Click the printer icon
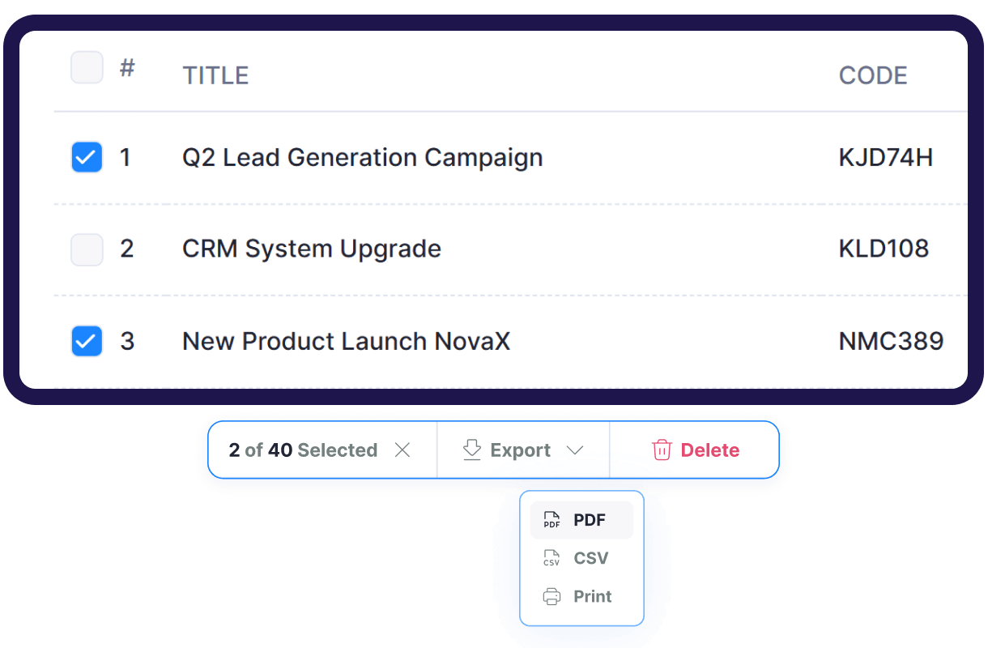The image size is (988, 648). click(x=551, y=597)
